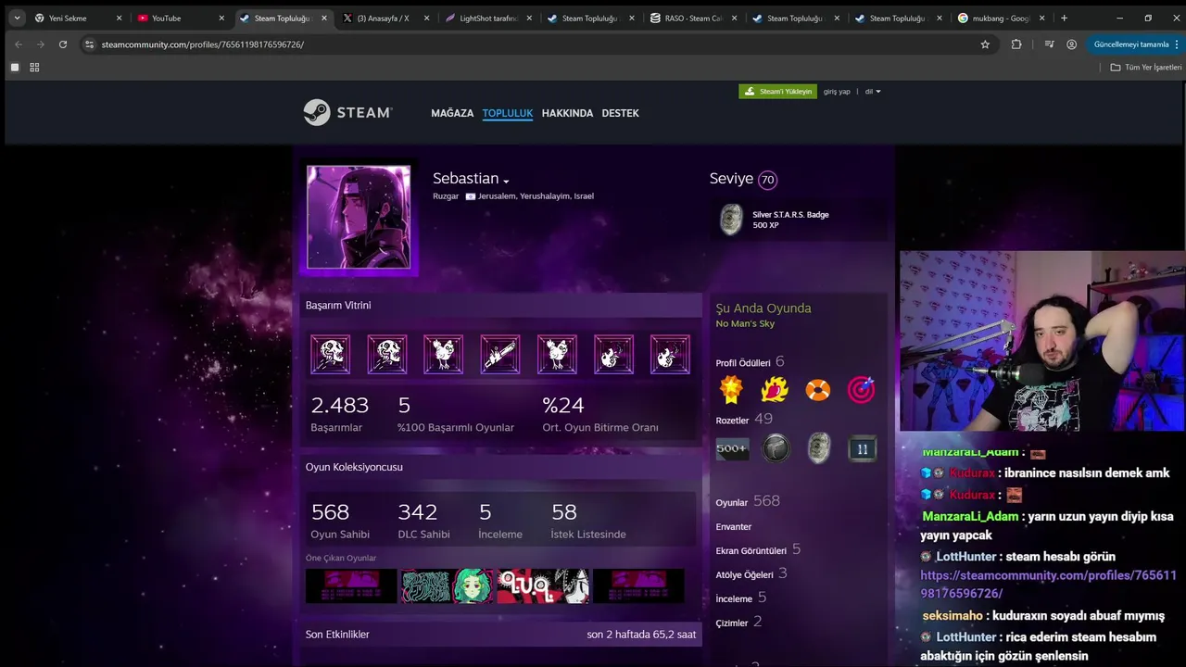Click the steamcommunity profile link in chat
The height and width of the screenshot is (667, 1186).
1048,585
